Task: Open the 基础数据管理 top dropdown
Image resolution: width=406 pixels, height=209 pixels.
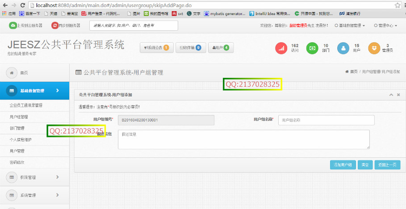Action: (x=350, y=25)
